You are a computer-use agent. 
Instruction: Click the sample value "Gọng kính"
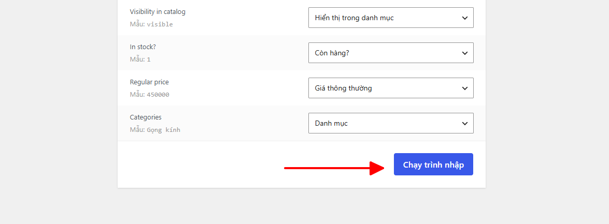coord(163,130)
